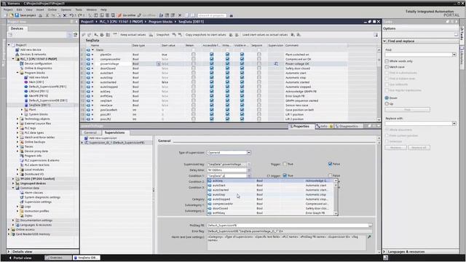Image resolution: width=466 pixels, height=262 pixels.
Task: Open the Find field dropdown arrow
Action: [454, 55]
